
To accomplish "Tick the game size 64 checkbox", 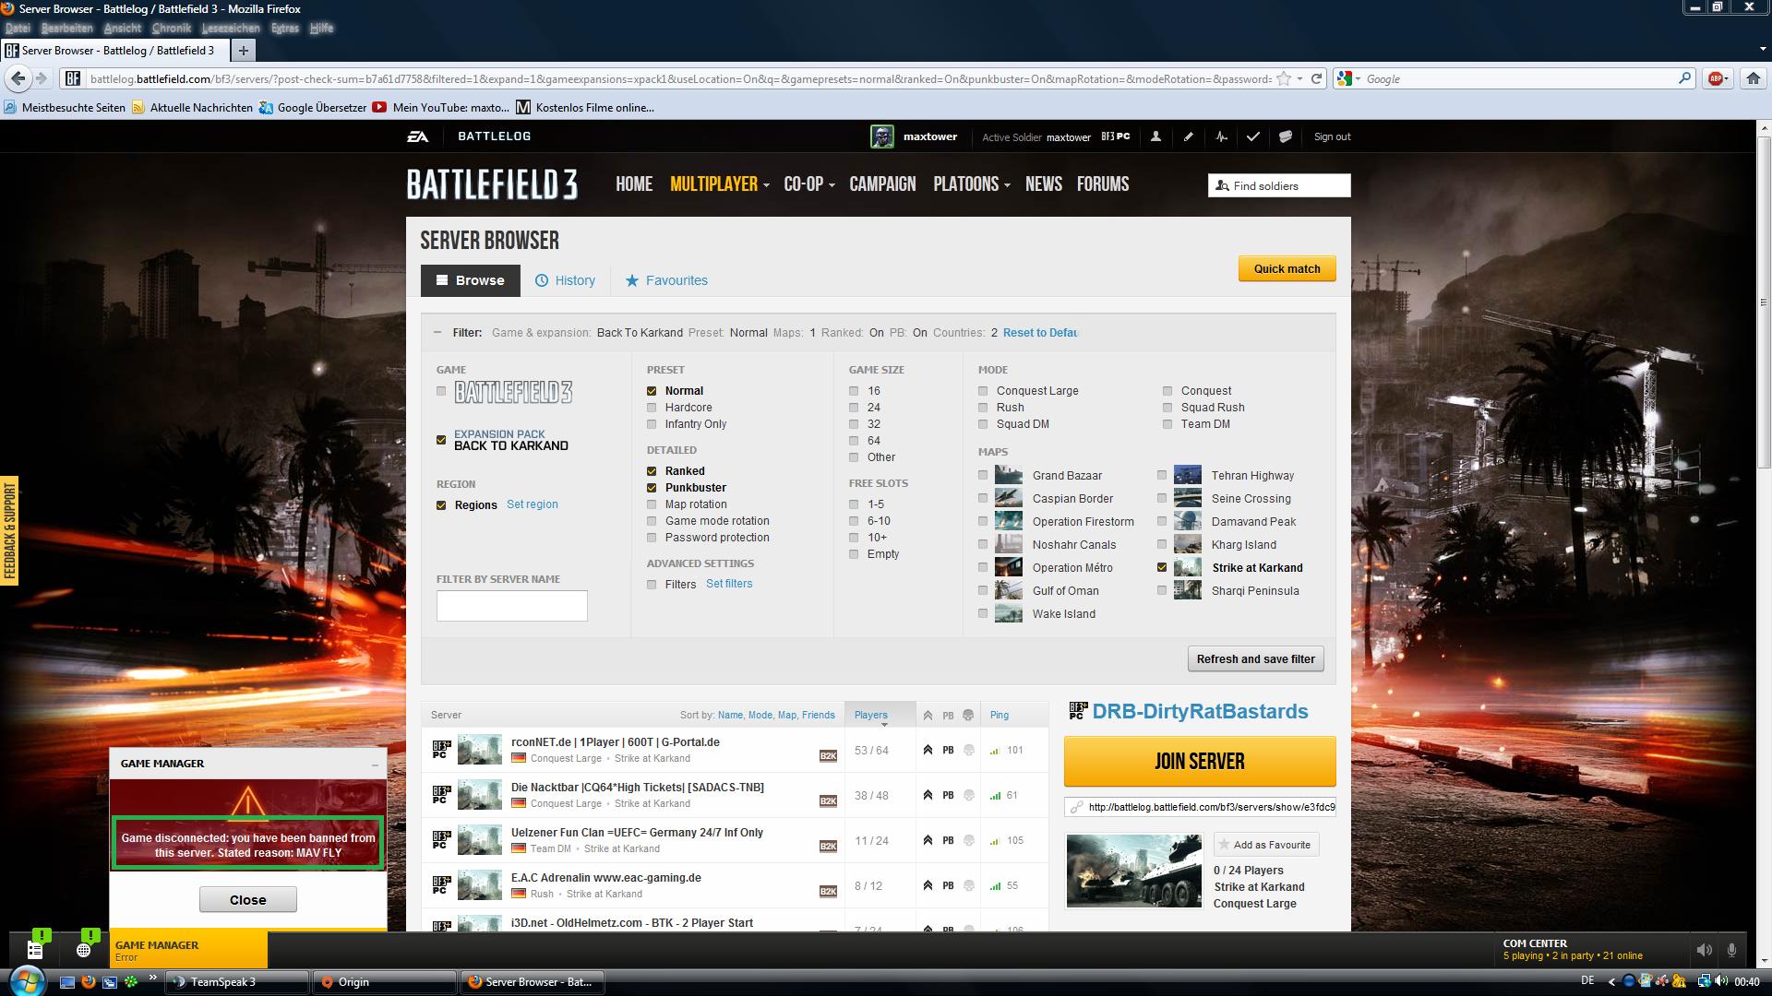I will (x=854, y=441).
